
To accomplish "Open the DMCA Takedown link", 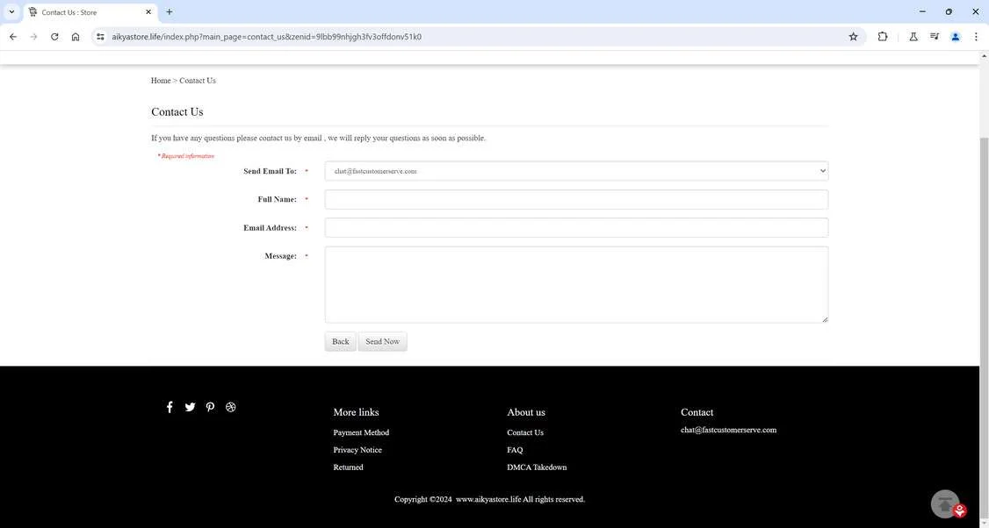I will click(537, 467).
